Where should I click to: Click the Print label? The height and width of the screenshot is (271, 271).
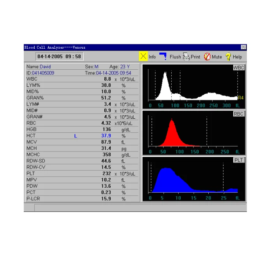[195, 57]
